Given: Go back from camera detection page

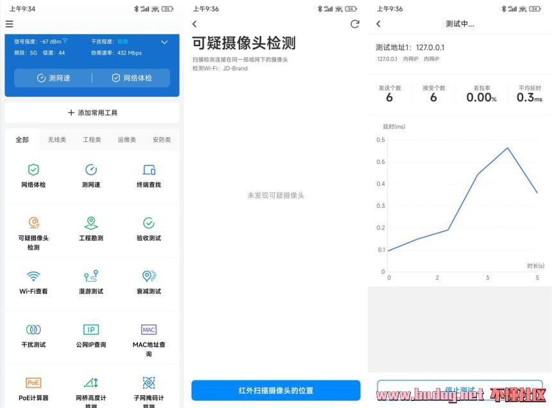Looking at the screenshot, I should pyautogui.click(x=195, y=24).
